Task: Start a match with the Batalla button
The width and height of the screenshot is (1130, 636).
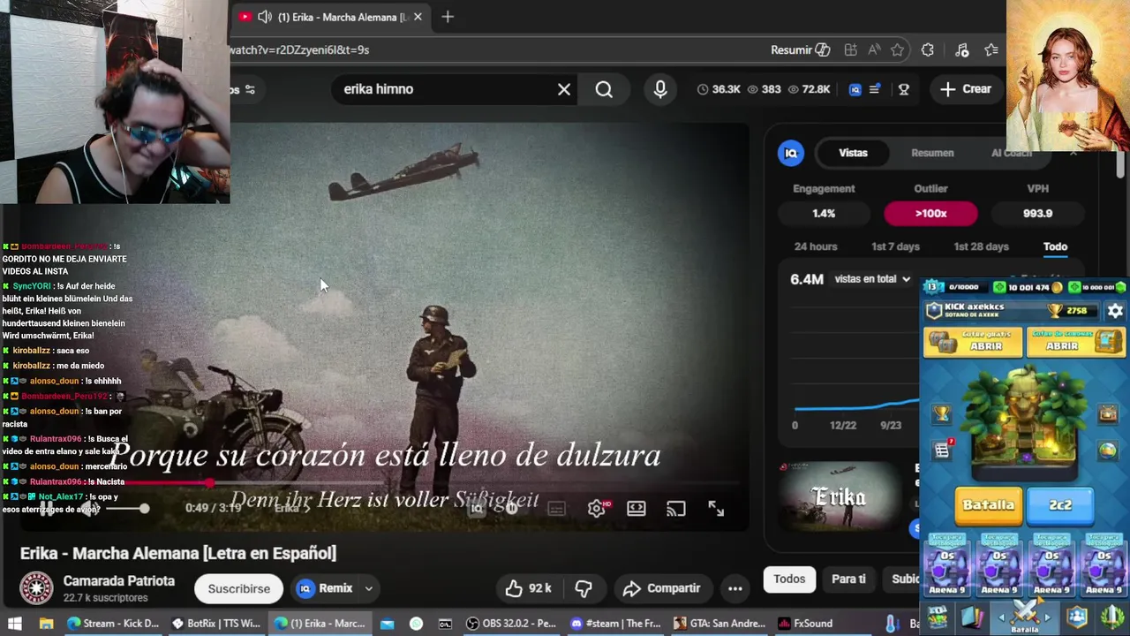Action: click(x=988, y=504)
